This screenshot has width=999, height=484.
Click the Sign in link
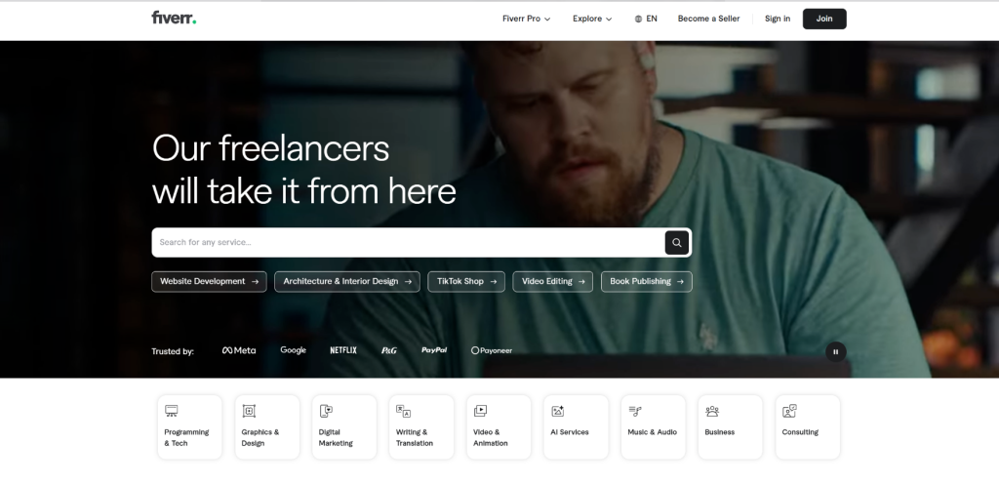pos(778,19)
